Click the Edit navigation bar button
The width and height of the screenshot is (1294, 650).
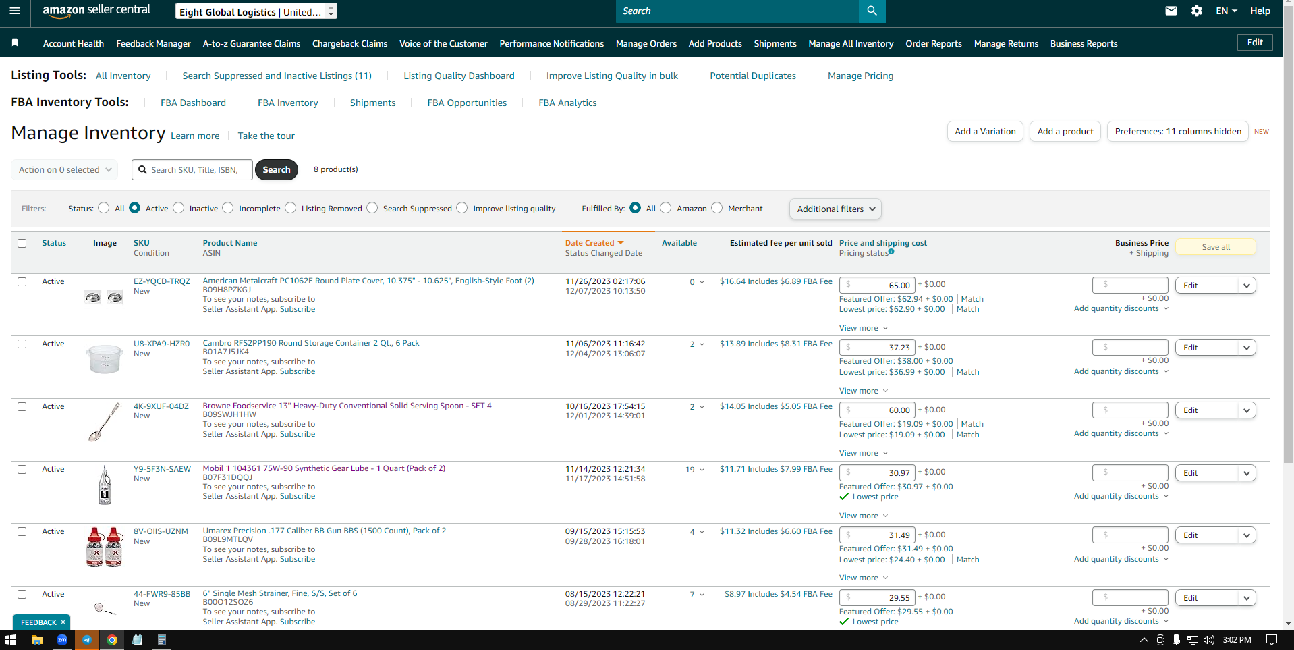pos(1255,43)
